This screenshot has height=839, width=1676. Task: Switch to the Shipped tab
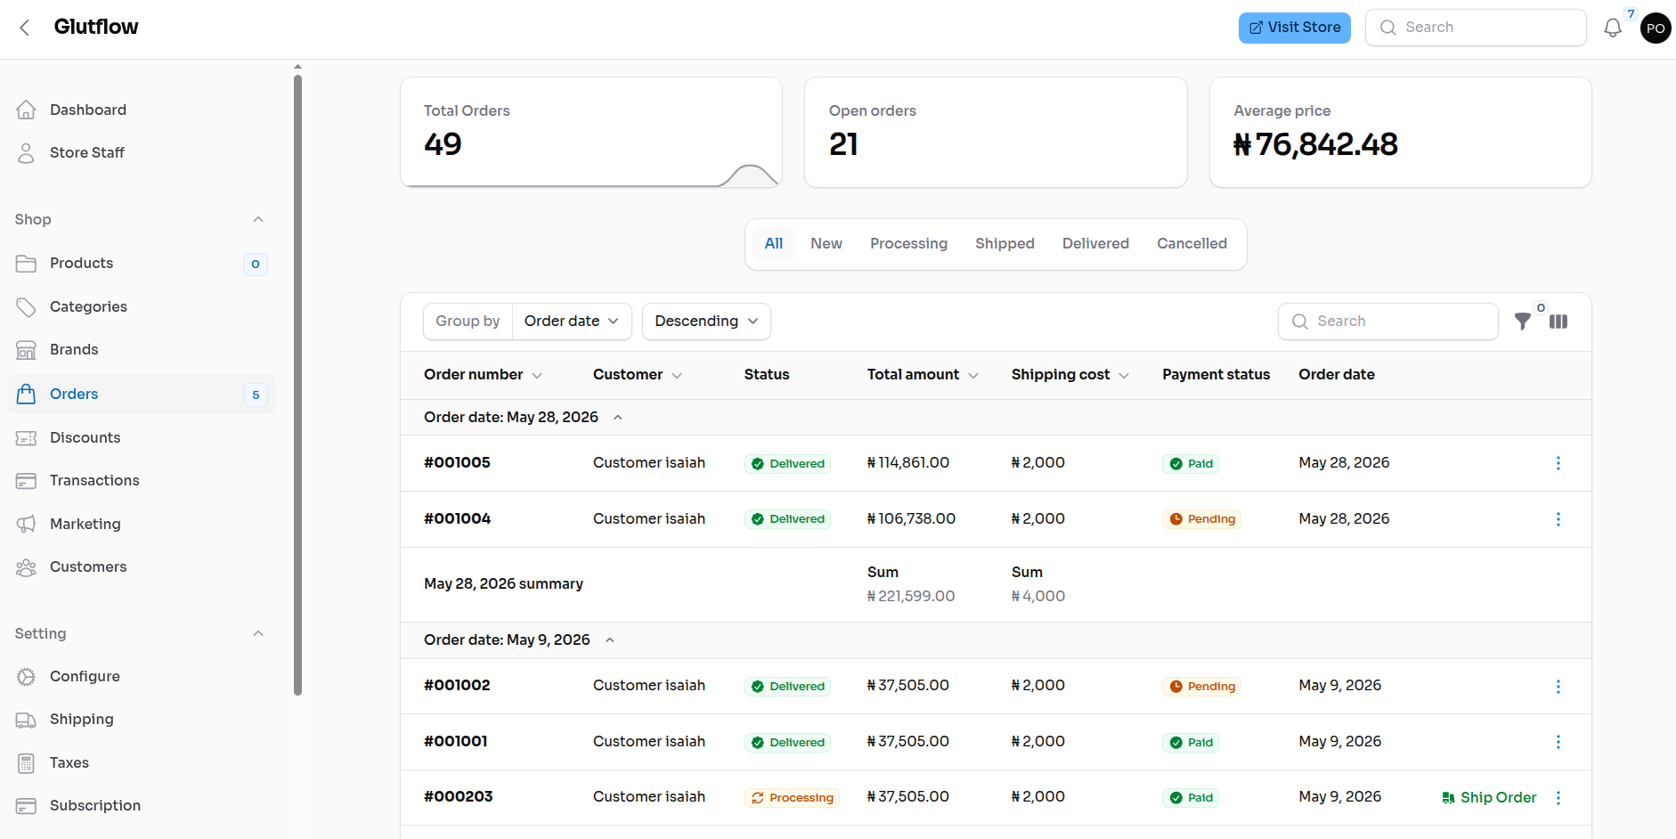point(1005,244)
